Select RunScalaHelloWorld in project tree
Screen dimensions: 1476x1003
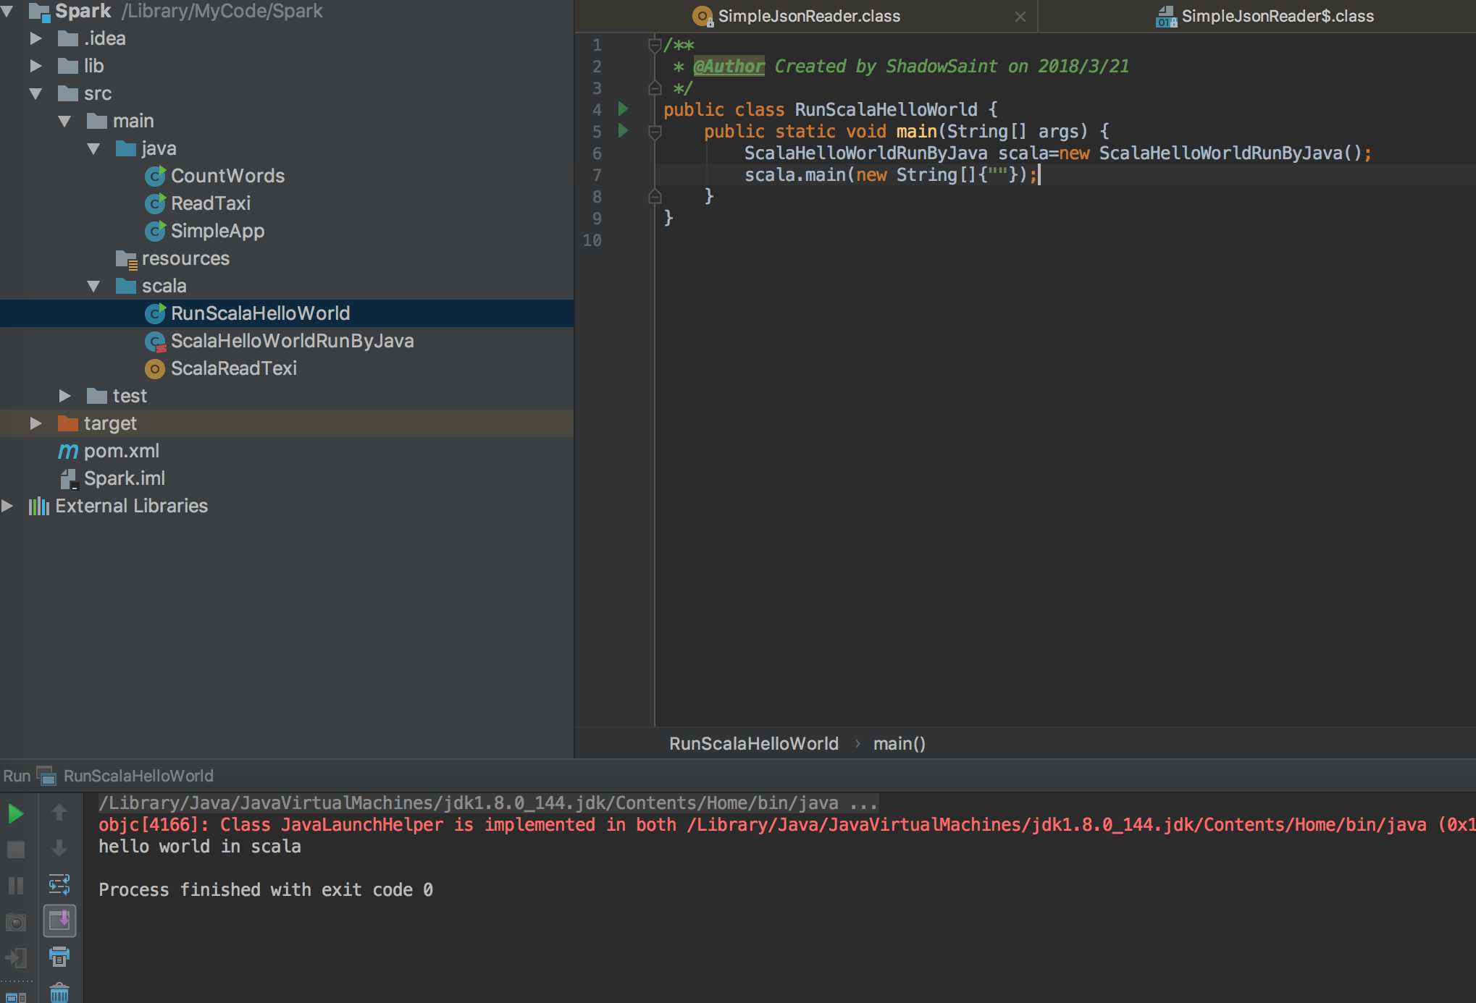point(260,313)
